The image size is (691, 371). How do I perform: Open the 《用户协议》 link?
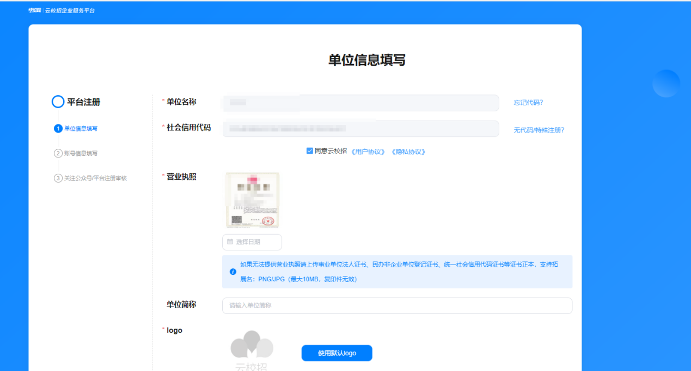coord(368,152)
